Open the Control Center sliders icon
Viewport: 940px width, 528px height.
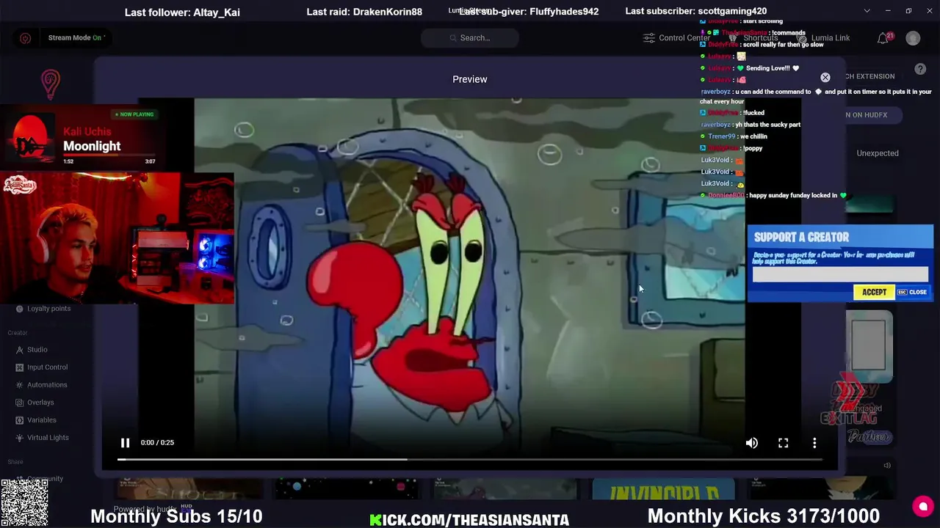(x=648, y=37)
